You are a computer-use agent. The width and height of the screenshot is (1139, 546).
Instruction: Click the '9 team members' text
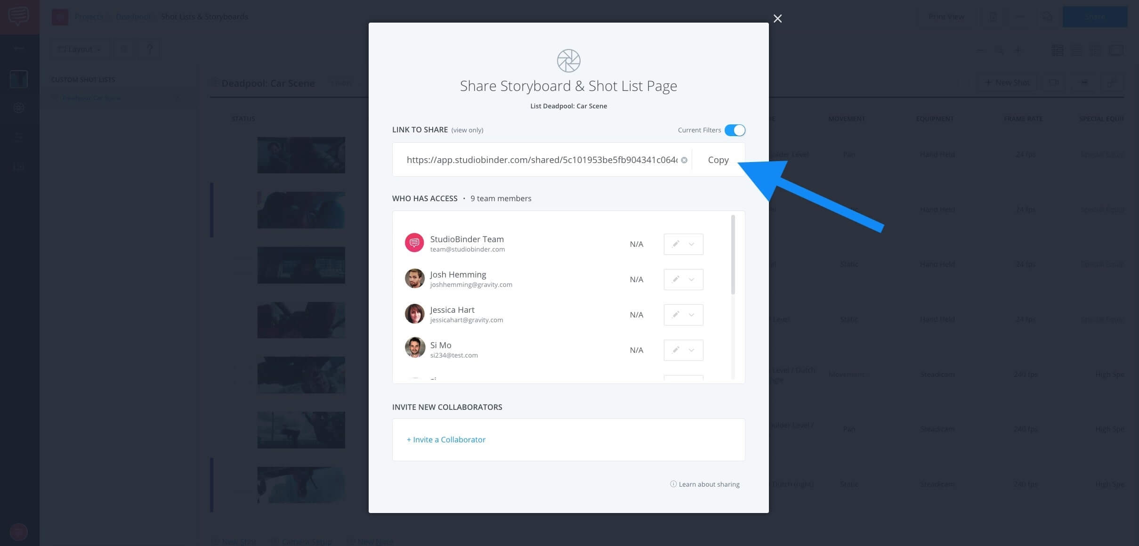point(501,198)
